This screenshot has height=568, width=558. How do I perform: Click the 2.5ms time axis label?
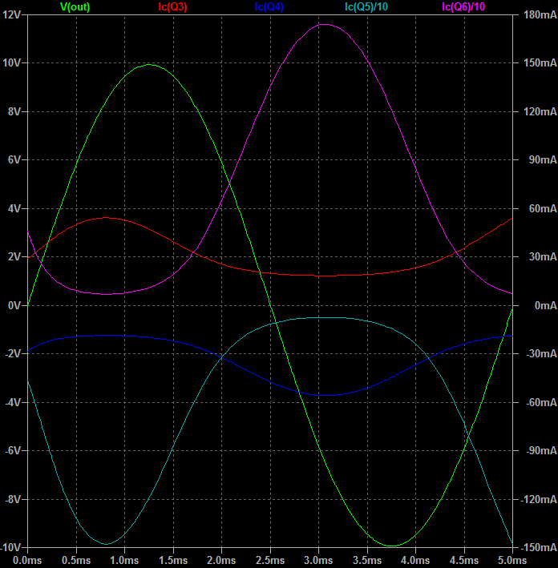point(270,561)
